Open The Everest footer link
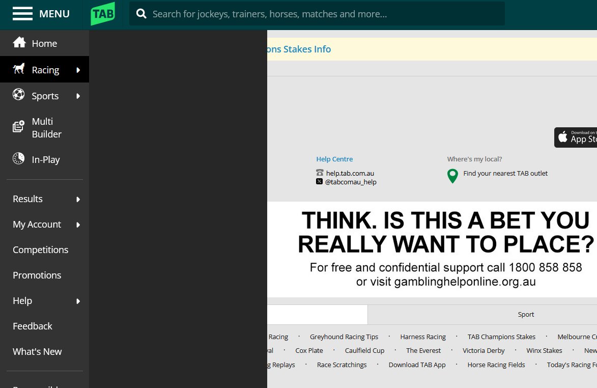This screenshot has width=597, height=388. [423, 351]
